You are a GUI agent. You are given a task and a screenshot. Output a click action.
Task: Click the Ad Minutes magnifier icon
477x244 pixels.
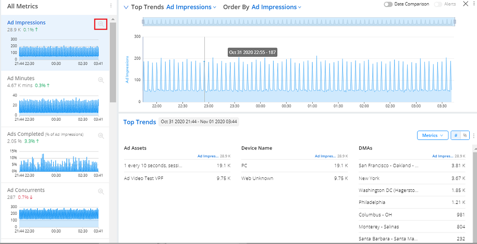point(101,80)
